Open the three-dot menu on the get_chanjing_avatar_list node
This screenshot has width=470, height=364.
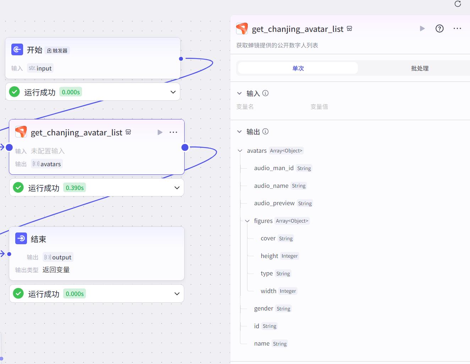pyautogui.click(x=173, y=132)
